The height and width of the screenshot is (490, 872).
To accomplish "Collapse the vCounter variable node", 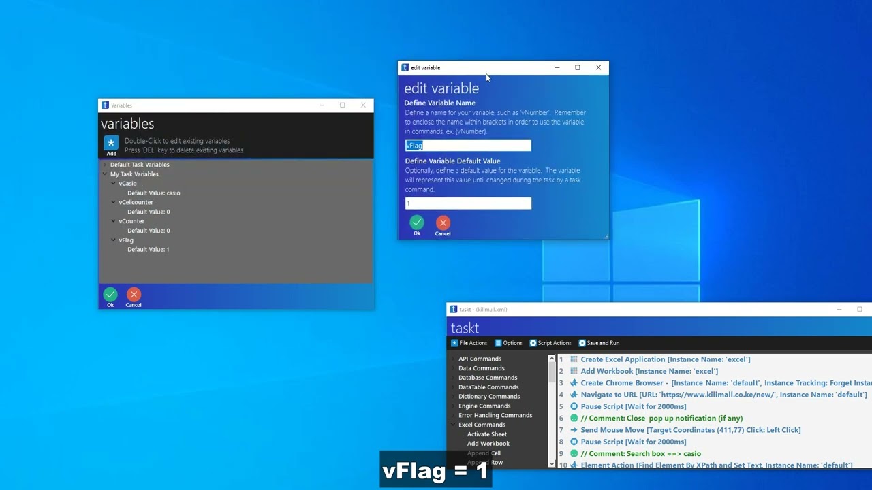I will click(114, 221).
